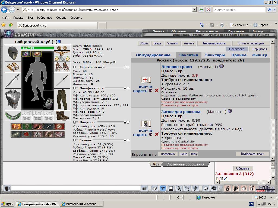Open the smiley emoticons picker
Screen dimensions: 278x208
(x=206, y=188)
